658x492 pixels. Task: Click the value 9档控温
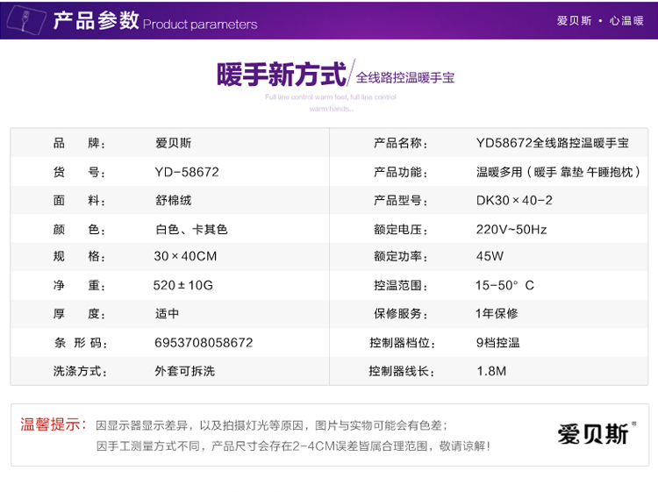[498, 343]
